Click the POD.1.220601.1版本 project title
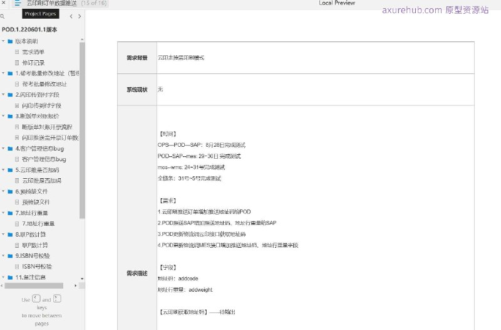 point(29,29)
